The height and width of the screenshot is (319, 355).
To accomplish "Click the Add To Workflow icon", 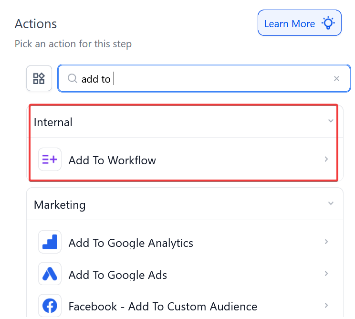I will tap(50, 159).
